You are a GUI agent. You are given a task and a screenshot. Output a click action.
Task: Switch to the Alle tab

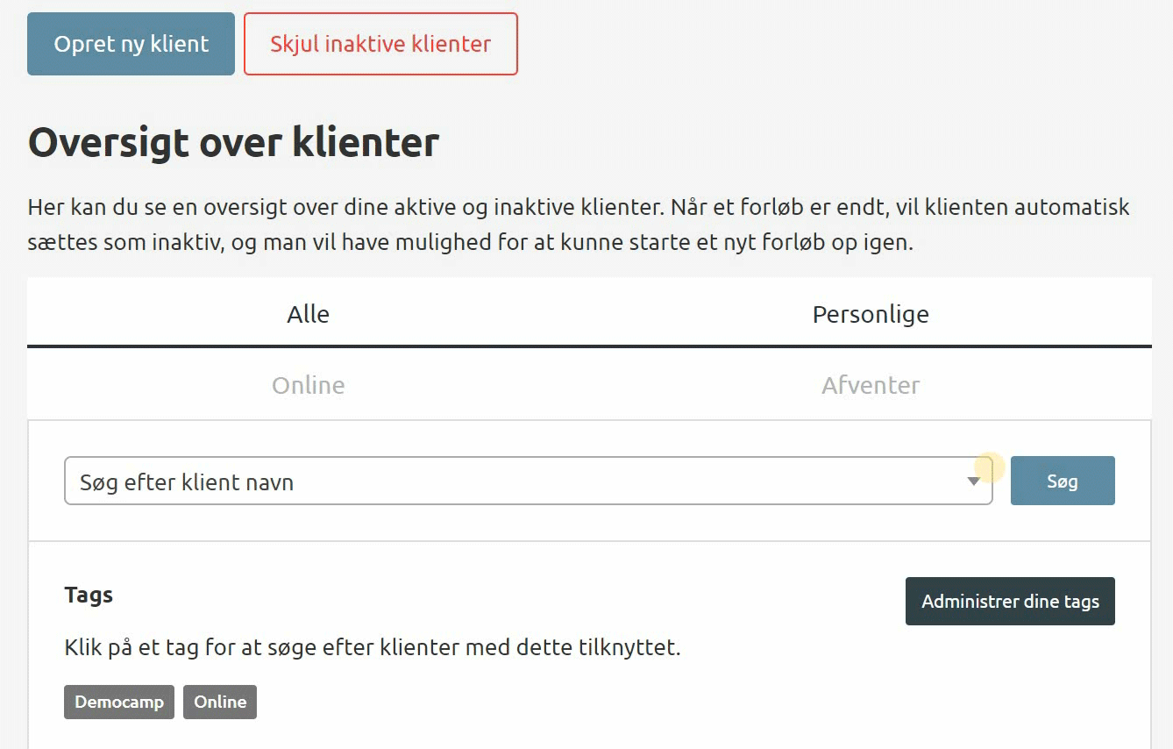pos(308,314)
